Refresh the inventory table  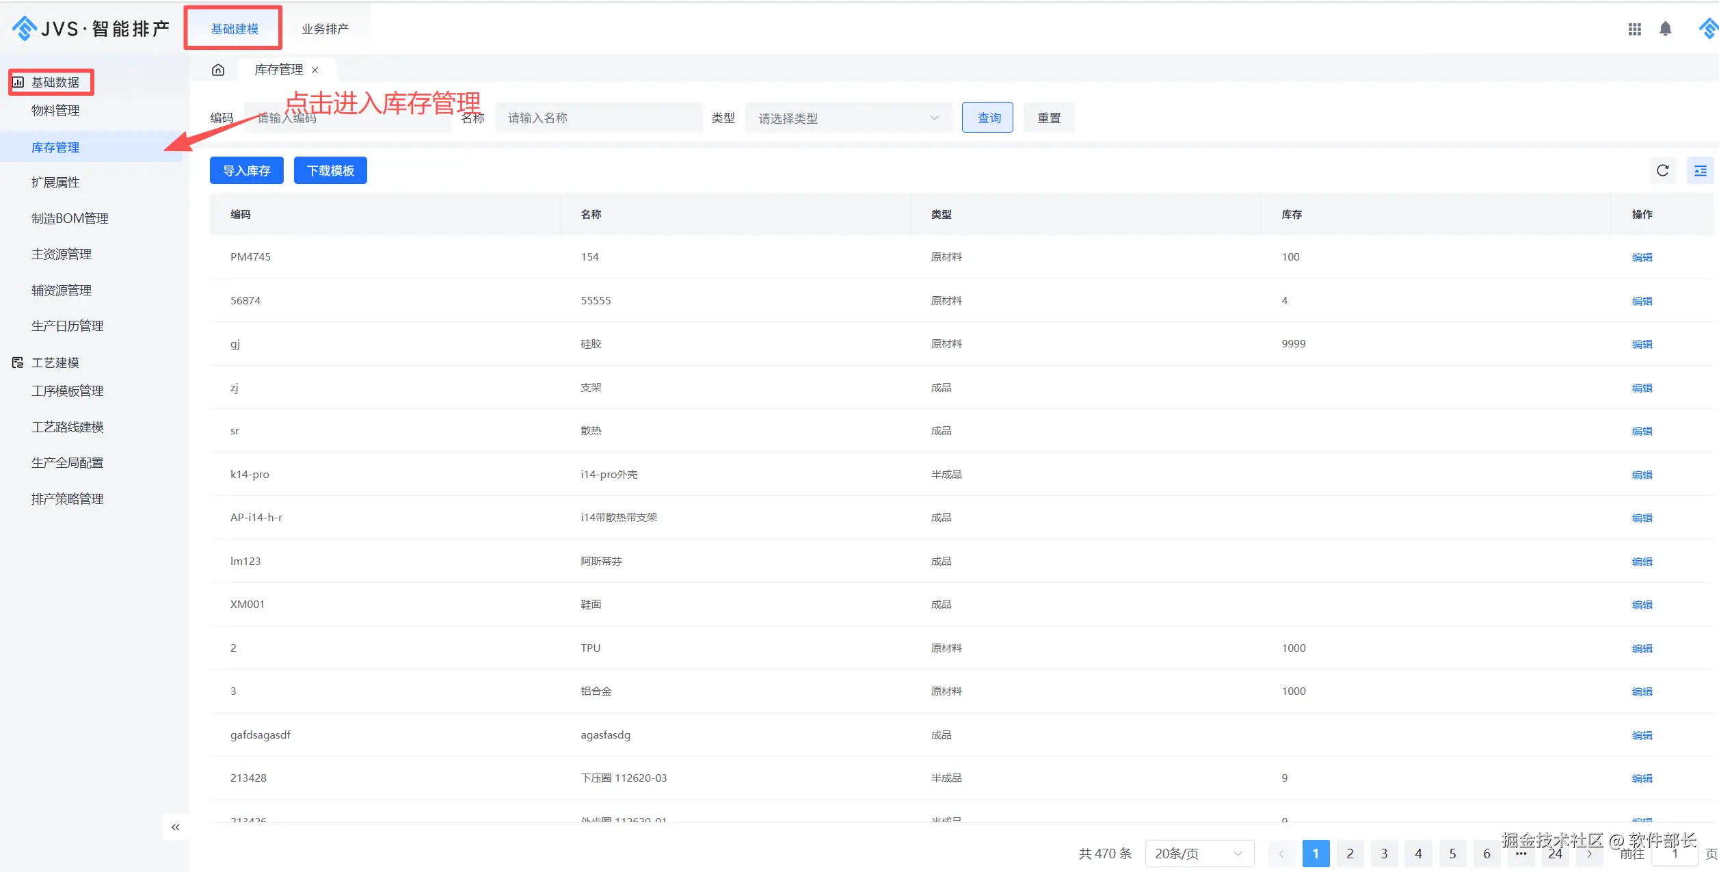tap(1662, 170)
